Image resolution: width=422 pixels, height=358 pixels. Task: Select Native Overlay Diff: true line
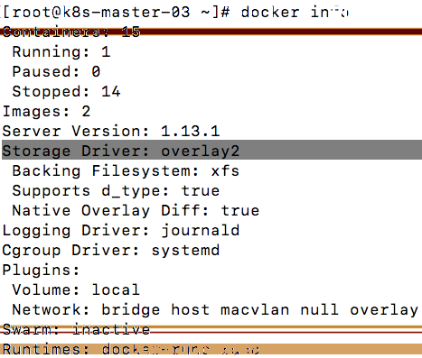(136, 211)
